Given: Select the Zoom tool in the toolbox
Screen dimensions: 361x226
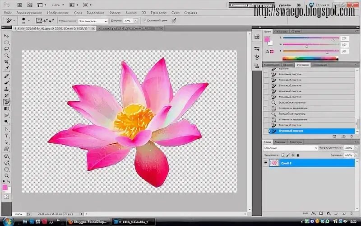Looking at the screenshot, I should 6,176.
